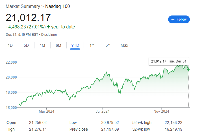Click the Jul 2024 axis label
The width and height of the screenshot is (202, 136).
[102, 112]
